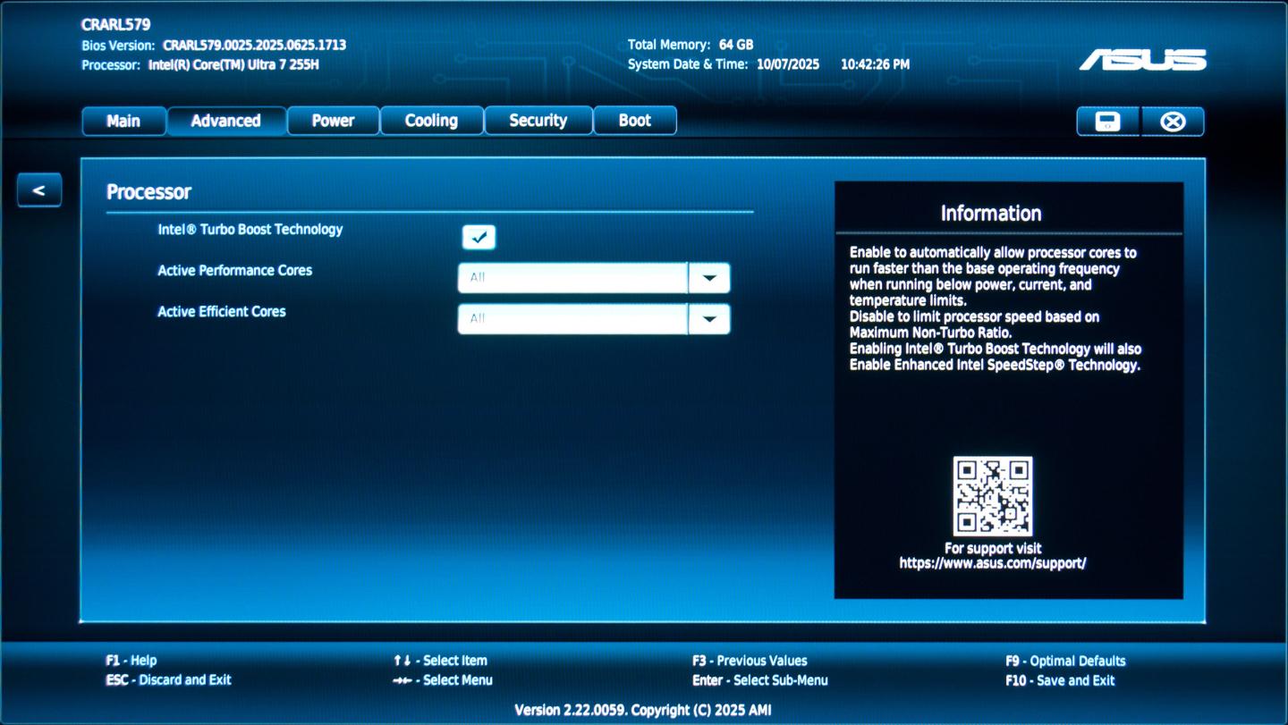1288x725 pixels.
Task: Click F10 - Save and Exit
Action: 1060,680
